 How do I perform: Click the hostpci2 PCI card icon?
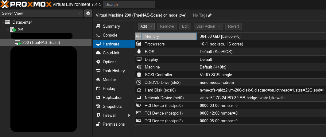(139, 121)
